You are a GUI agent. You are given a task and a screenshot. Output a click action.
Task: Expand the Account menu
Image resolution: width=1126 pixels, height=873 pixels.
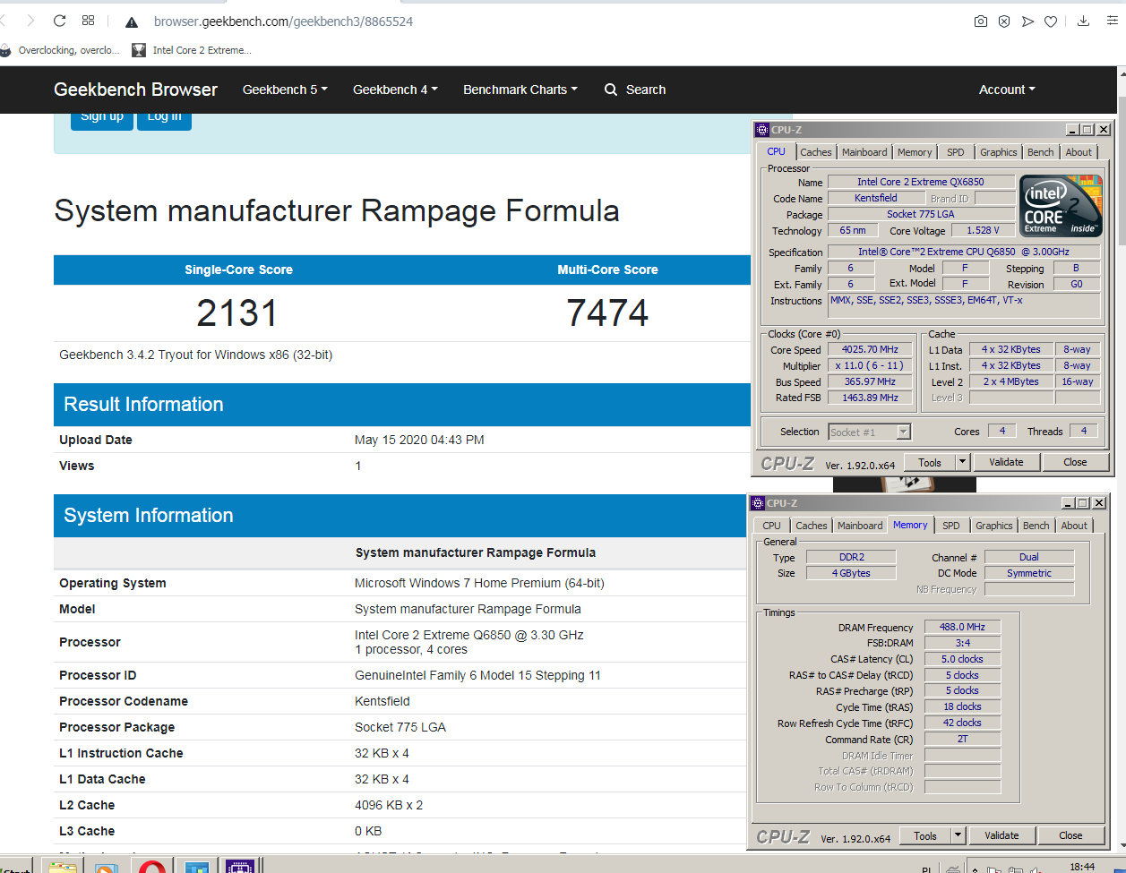coord(1007,90)
